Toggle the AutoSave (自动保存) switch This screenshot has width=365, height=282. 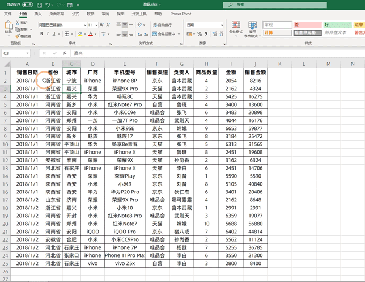coord(27,5)
